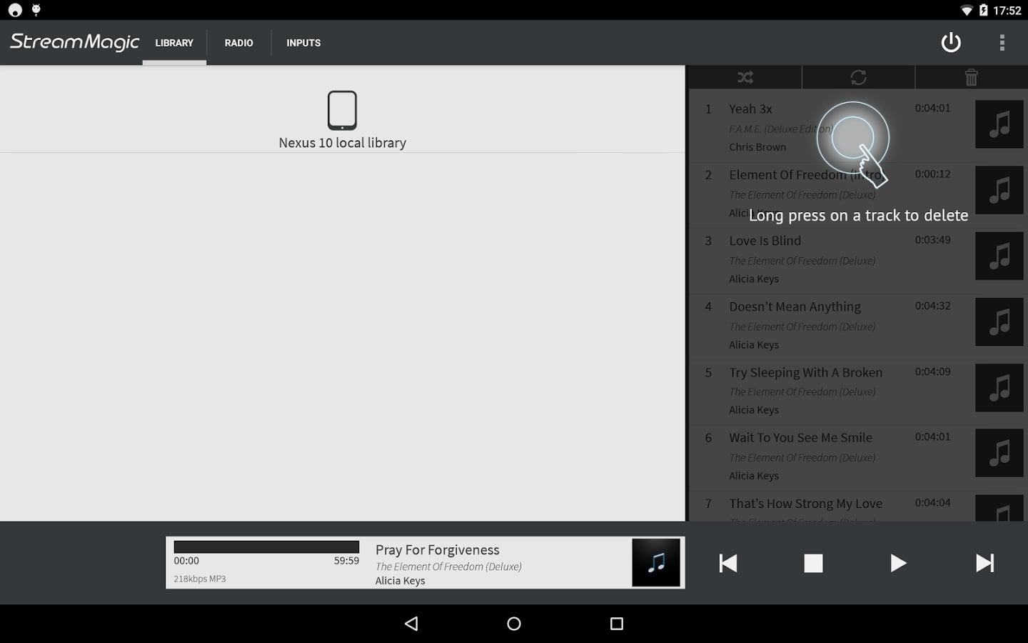Click now playing title Pray For Forgiveness
Screen dimensions: 1028x643
click(438, 549)
